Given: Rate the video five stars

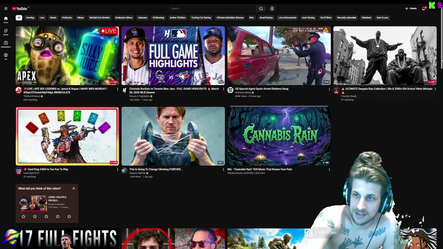Looking at the screenshot, I should (69, 216).
